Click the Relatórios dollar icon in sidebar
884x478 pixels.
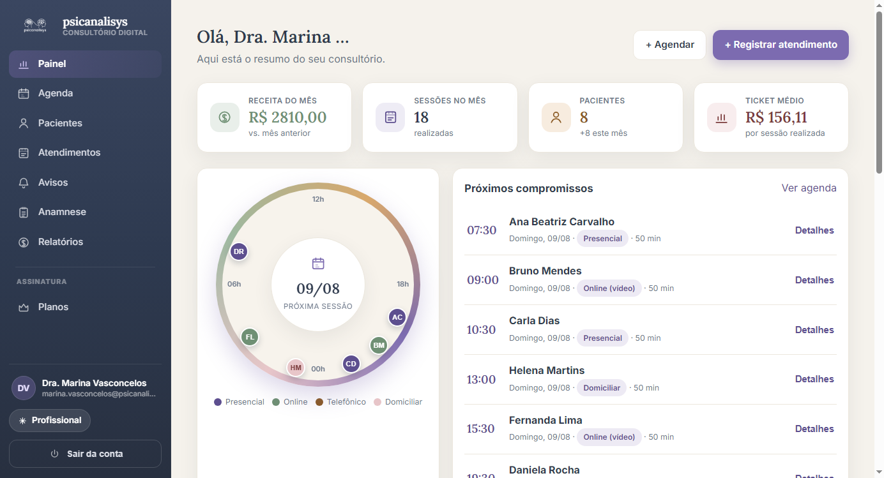pos(24,242)
